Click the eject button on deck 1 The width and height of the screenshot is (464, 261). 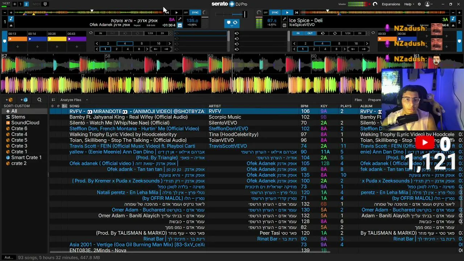(11, 25)
